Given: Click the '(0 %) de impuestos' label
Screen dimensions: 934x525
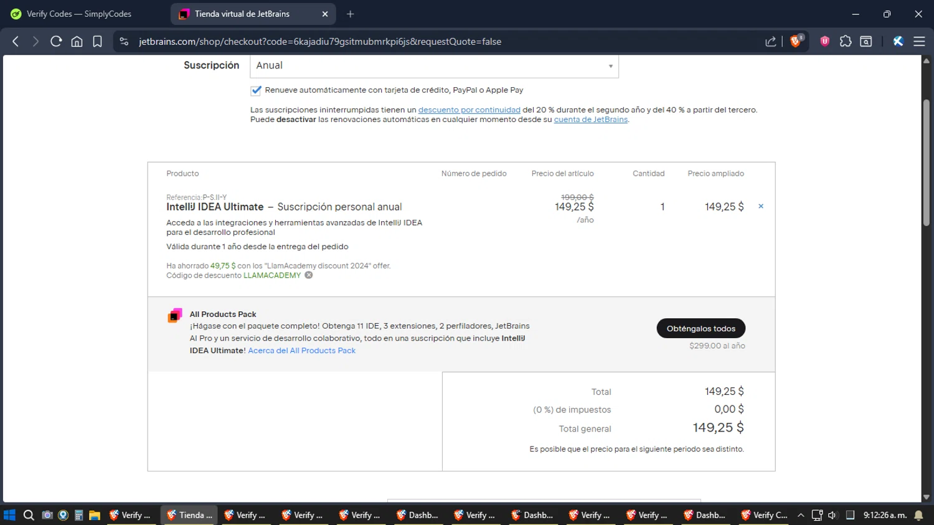Looking at the screenshot, I should (572, 410).
